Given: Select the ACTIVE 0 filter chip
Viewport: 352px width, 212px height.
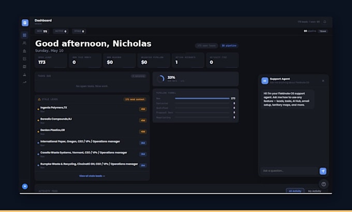Looking at the screenshot, I should tap(61, 31).
